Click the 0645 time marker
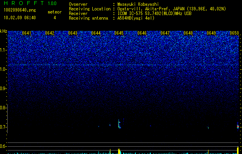The width and height of the screenshot is (242, 154). pos(119,33)
